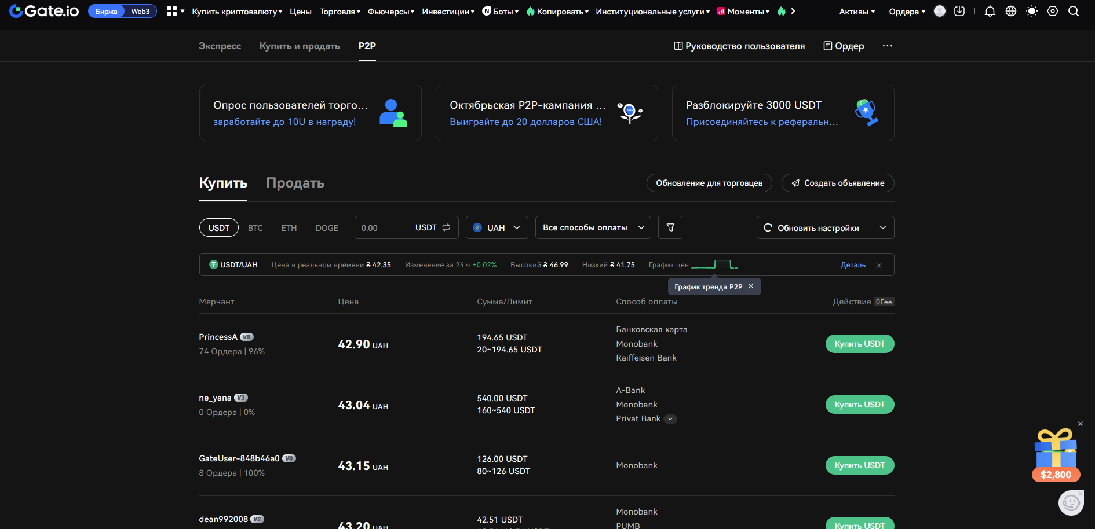Image resolution: width=1095 pixels, height=529 pixels.
Task: Expand the Моменты menu
Action: (x=743, y=11)
